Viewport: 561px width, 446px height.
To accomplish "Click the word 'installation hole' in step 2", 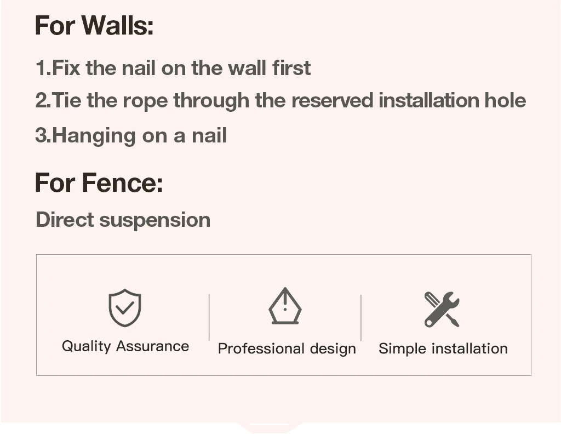I will (x=452, y=101).
